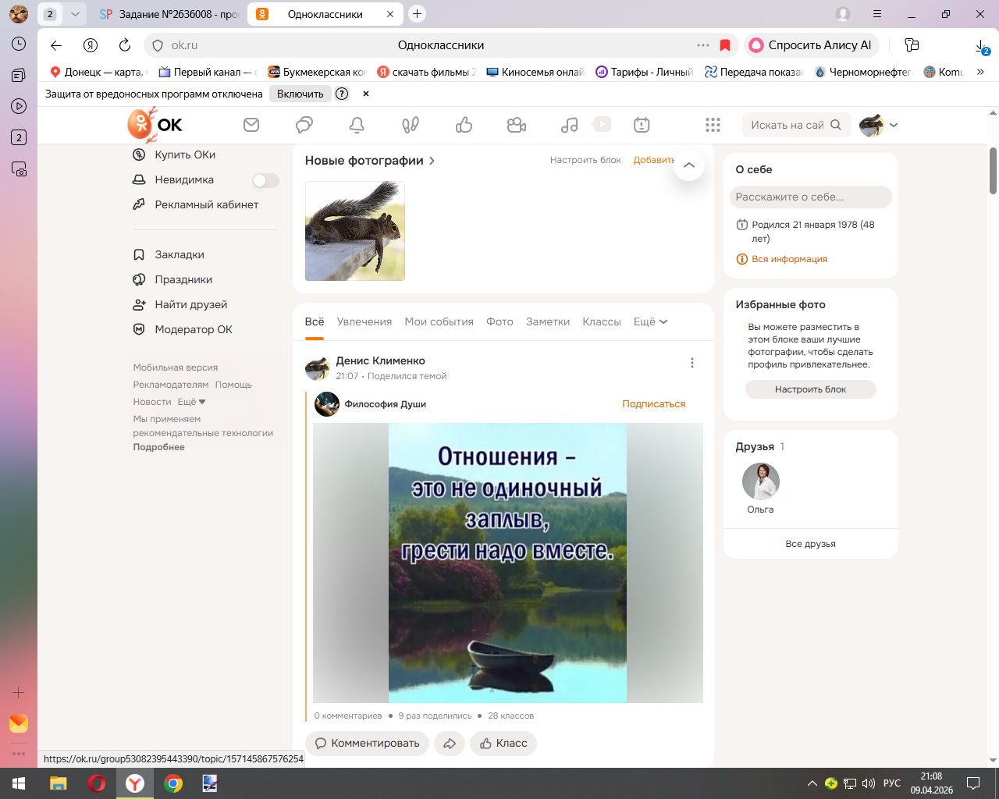Switch to the Мои события tab
The image size is (999, 799).
click(439, 321)
